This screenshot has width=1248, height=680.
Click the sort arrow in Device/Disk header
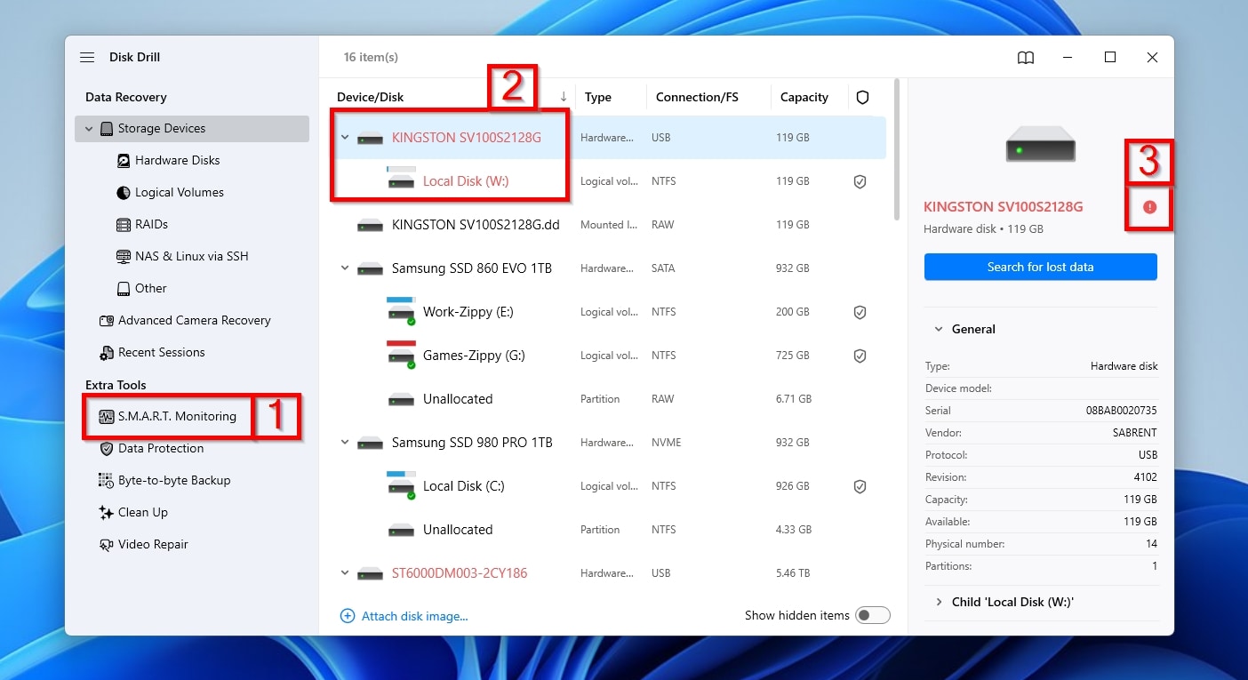(563, 97)
